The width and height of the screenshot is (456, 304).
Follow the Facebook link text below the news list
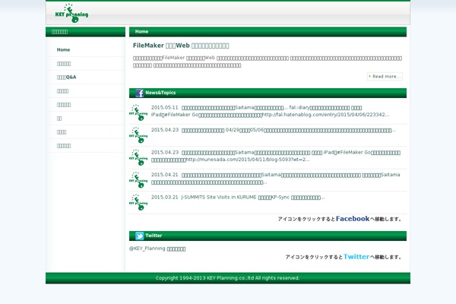coord(353,218)
